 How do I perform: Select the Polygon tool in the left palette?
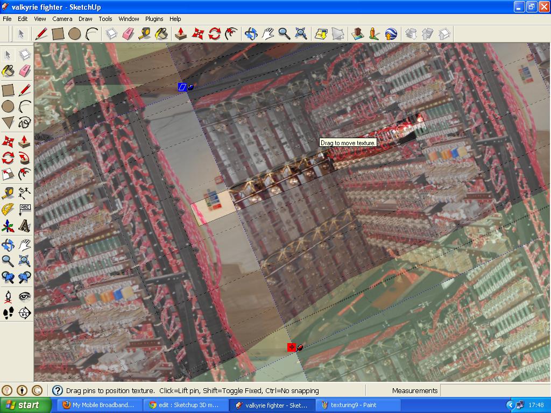[8, 123]
